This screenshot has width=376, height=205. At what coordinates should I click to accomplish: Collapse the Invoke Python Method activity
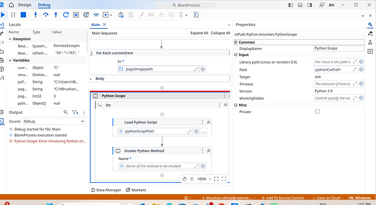(209, 151)
